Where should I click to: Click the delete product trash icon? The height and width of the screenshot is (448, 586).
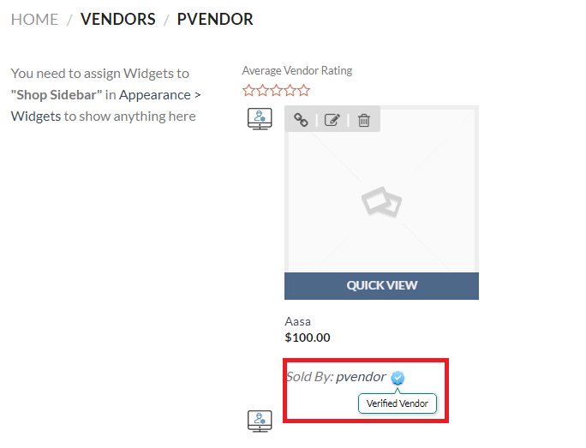coord(364,120)
